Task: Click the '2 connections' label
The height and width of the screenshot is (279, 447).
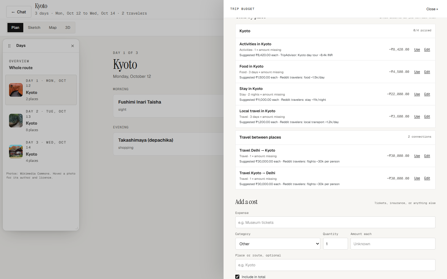Action: pyautogui.click(x=419, y=137)
